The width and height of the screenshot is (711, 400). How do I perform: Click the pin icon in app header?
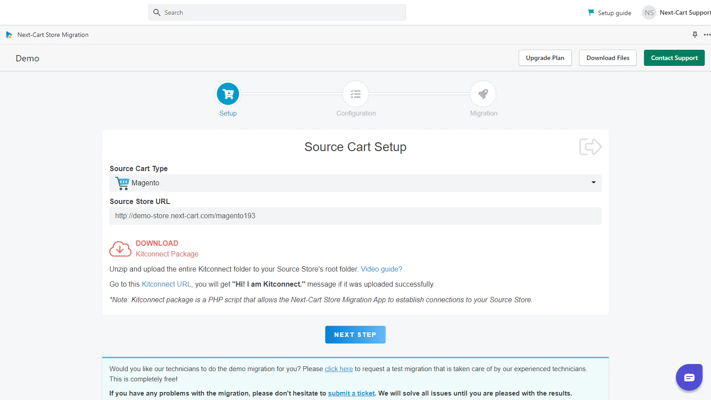pos(695,35)
